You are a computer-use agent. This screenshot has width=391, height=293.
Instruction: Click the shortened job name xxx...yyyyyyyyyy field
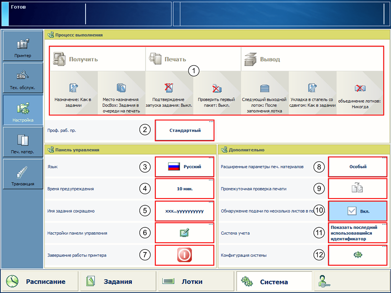point(184,211)
